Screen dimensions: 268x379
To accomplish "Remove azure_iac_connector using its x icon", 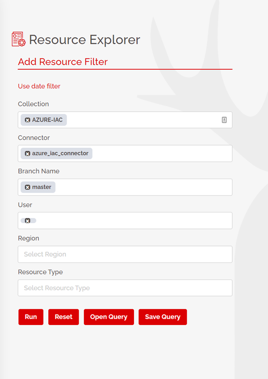I will coord(27,154).
